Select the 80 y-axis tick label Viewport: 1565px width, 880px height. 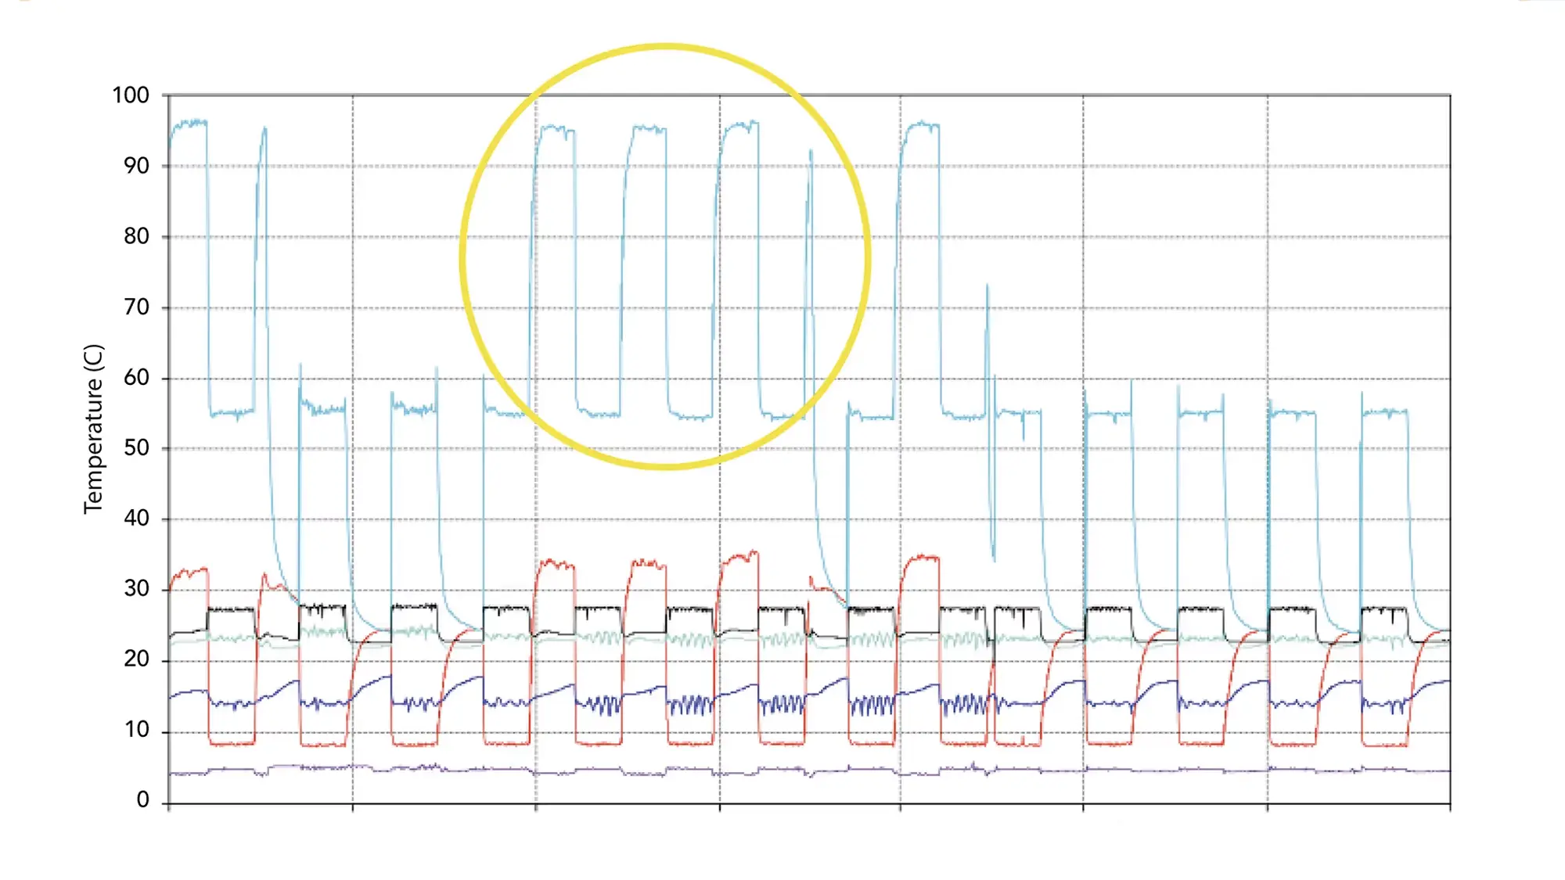[136, 236]
